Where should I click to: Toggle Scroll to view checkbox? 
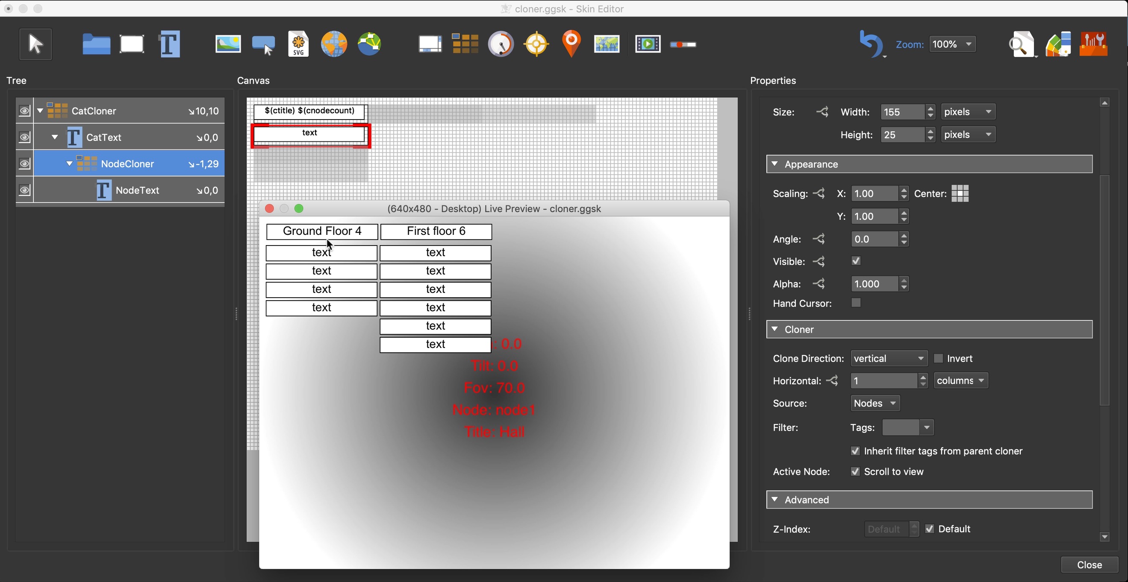(x=855, y=471)
